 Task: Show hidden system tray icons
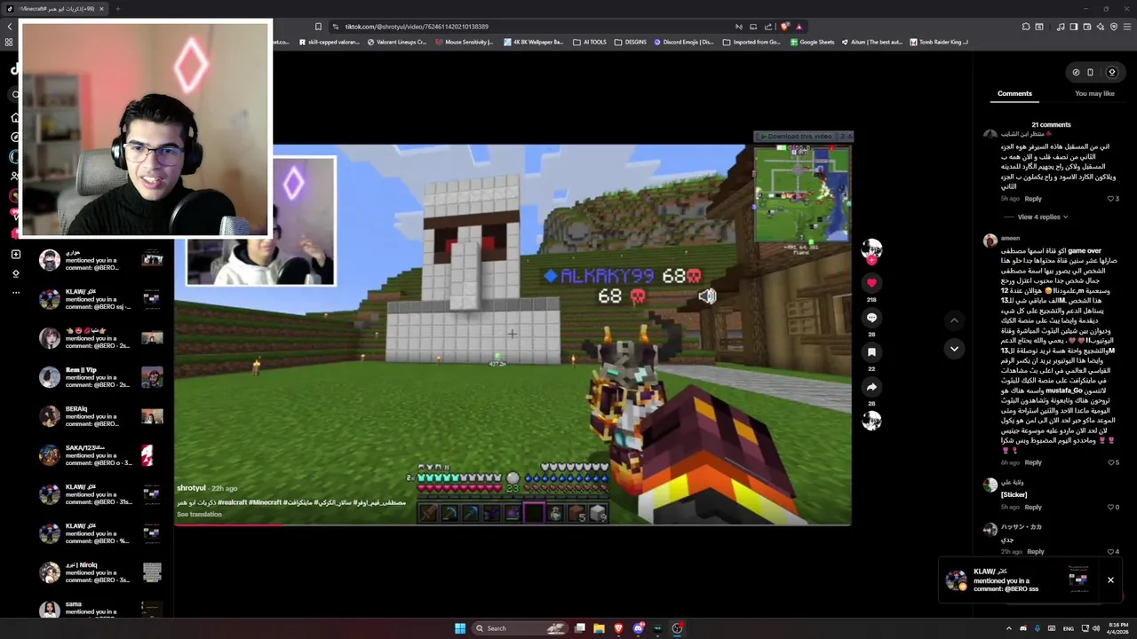[x=1008, y=628]
